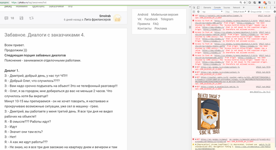This screenshot has height=150, width=276.
Task: Click the zoom magnifier icon in address bar
Action: [x=241, y=2]
